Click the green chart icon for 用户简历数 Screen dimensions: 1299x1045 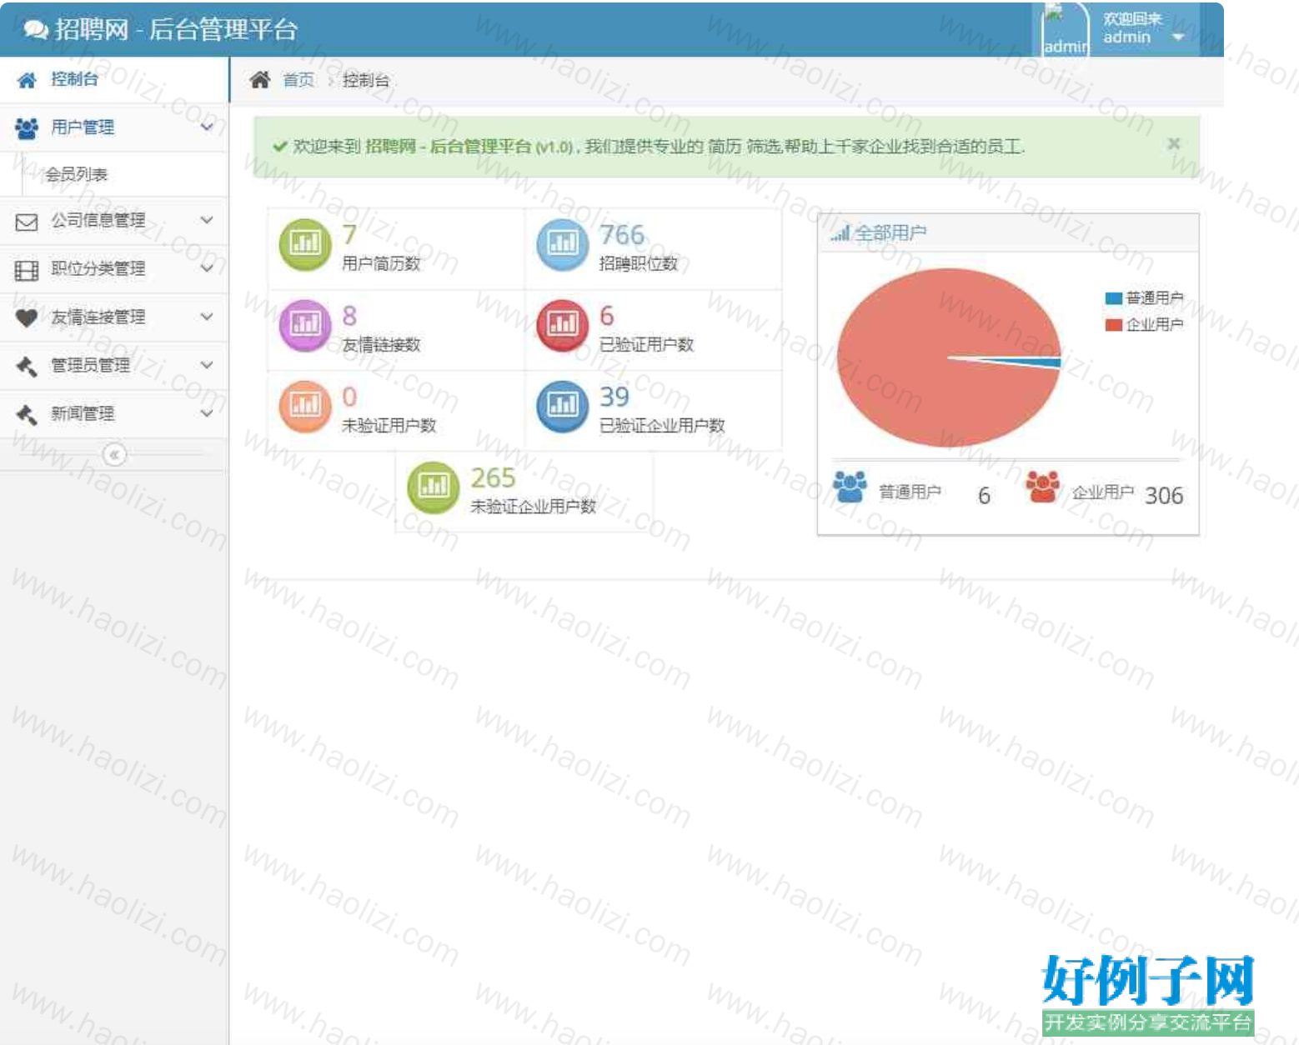(305, 244)
